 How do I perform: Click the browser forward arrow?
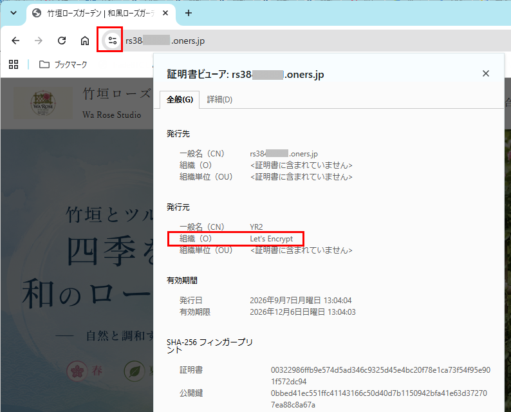tap(39, 41)
